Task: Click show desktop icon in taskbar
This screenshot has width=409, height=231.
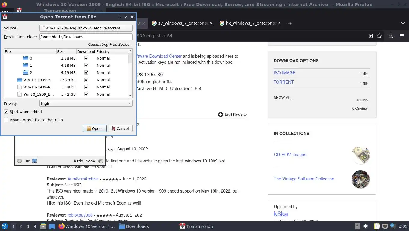Action: (52, 226)
